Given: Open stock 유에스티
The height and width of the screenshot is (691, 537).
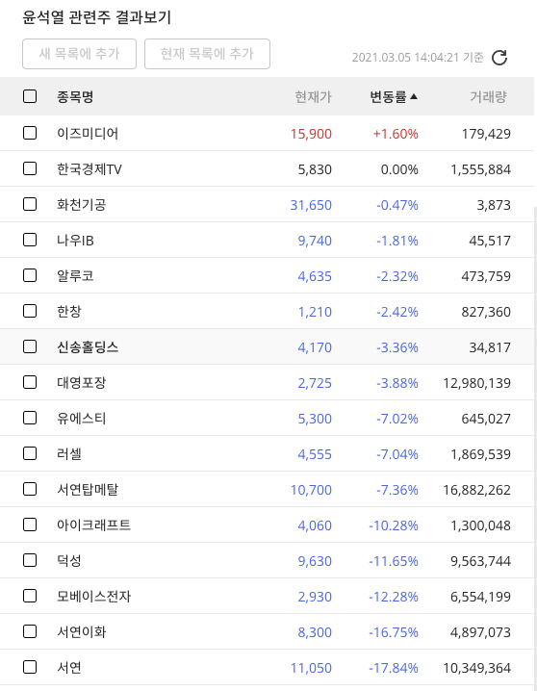Looking at the screenshot, I should (81, 419).
